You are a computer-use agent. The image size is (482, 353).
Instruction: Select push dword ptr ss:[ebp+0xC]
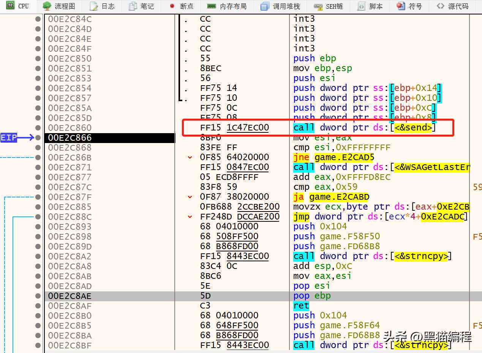click(365, 108)
